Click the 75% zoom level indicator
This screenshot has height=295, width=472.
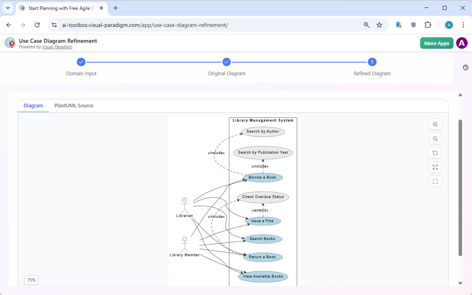tap(31, 280)
